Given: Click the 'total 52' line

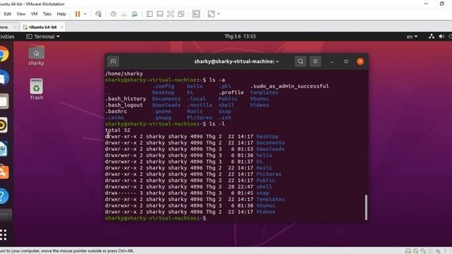Looking at the screenshot, I should [x=118, y=130].
